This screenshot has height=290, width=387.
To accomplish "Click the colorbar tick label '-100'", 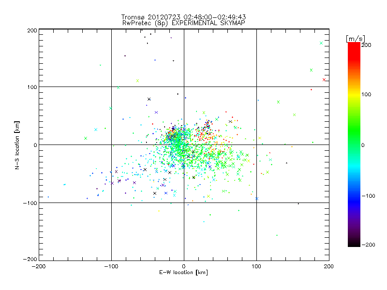I will [368, 196].
